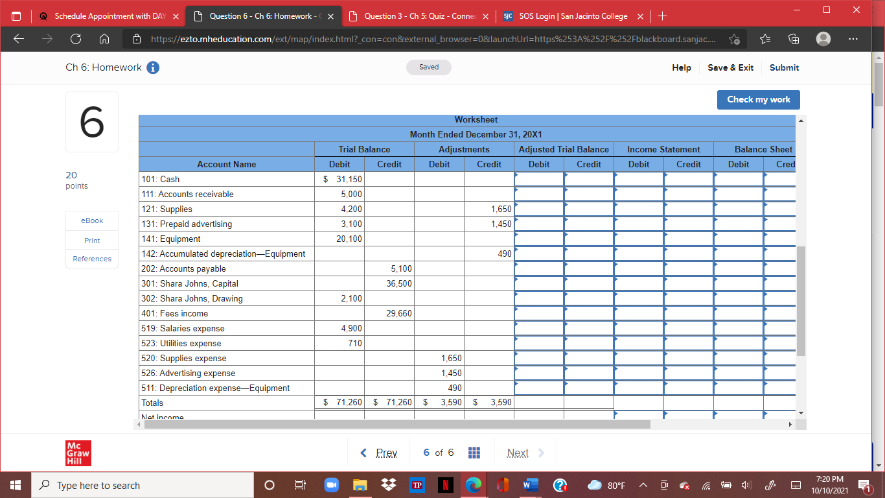This screenshot has width=885, height=498.
Task: Click the info icon beside Ch 6: Homework
Action: pyautogui.click(x=153, y=67)
